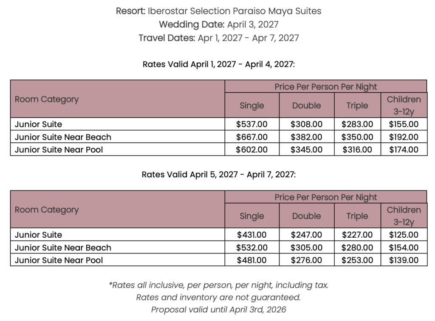Click the Children 3-12y header in first table
This screenshot has height=321, width=435.
pyautogui.click(x=404, y=105)
